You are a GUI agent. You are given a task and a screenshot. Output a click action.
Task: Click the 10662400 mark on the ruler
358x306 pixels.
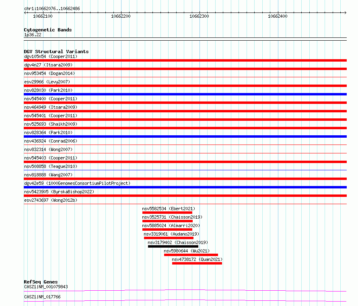pos(278,16)
